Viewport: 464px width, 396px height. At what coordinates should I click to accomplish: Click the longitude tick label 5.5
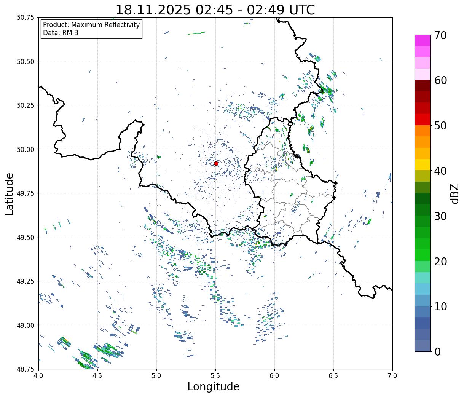215,376
